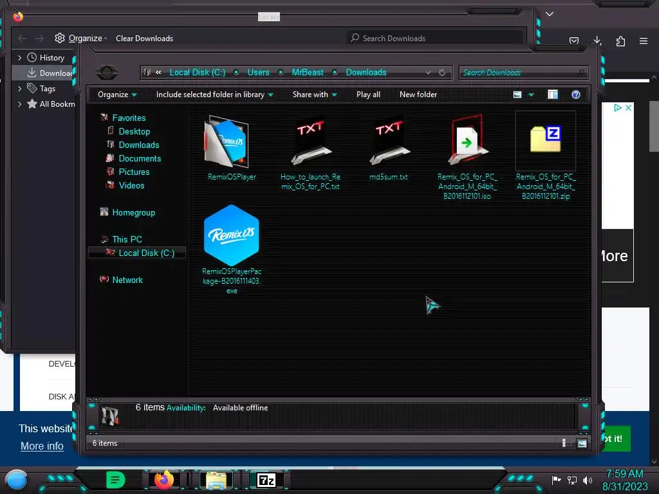
Task: Open Share with dropdown
Action: click(315, 95)
